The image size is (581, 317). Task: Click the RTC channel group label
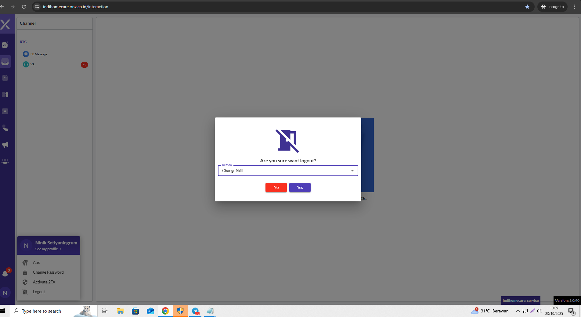tap(23, 42)
